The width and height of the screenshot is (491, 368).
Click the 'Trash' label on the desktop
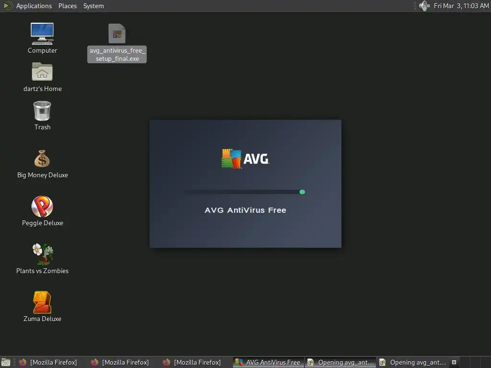pyautogui.click(x=42, y=127)
